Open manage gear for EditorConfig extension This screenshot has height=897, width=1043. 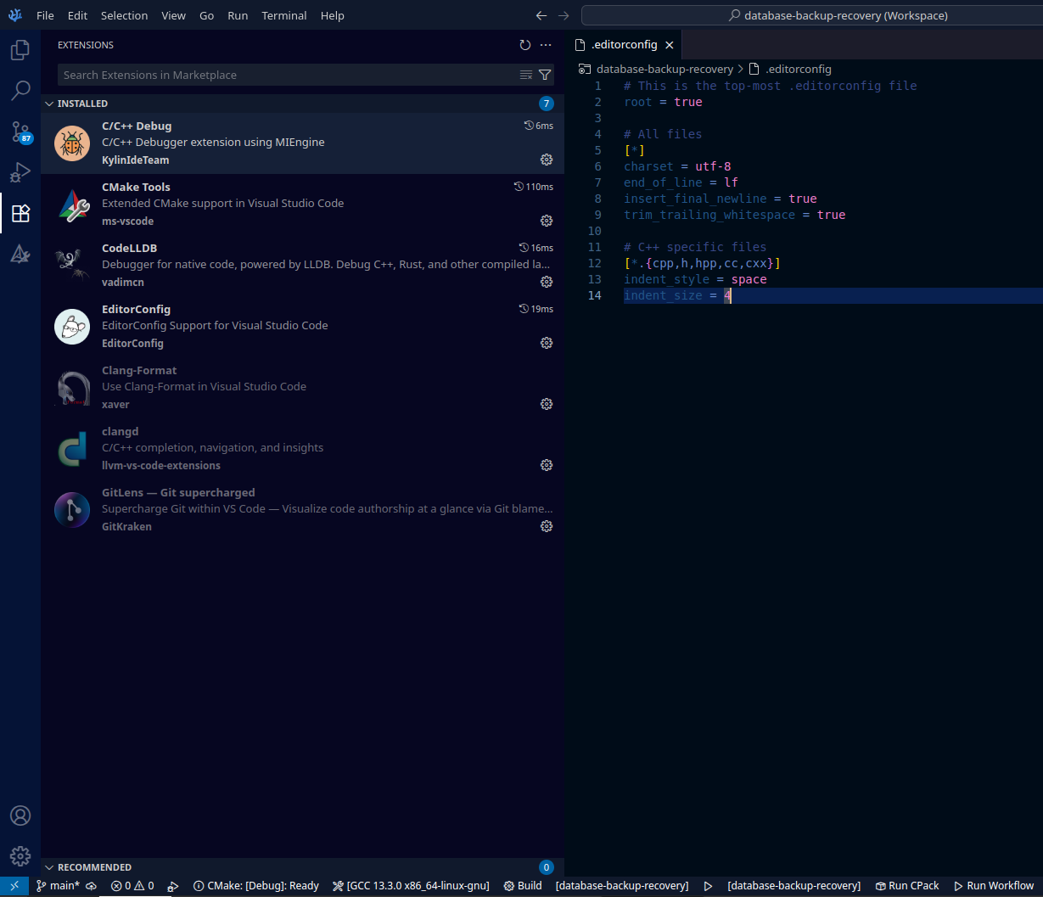tap(547, 343)
